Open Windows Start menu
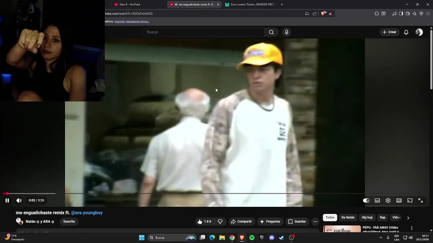Viewport: 433px width, 243px height. click(142, 238)
